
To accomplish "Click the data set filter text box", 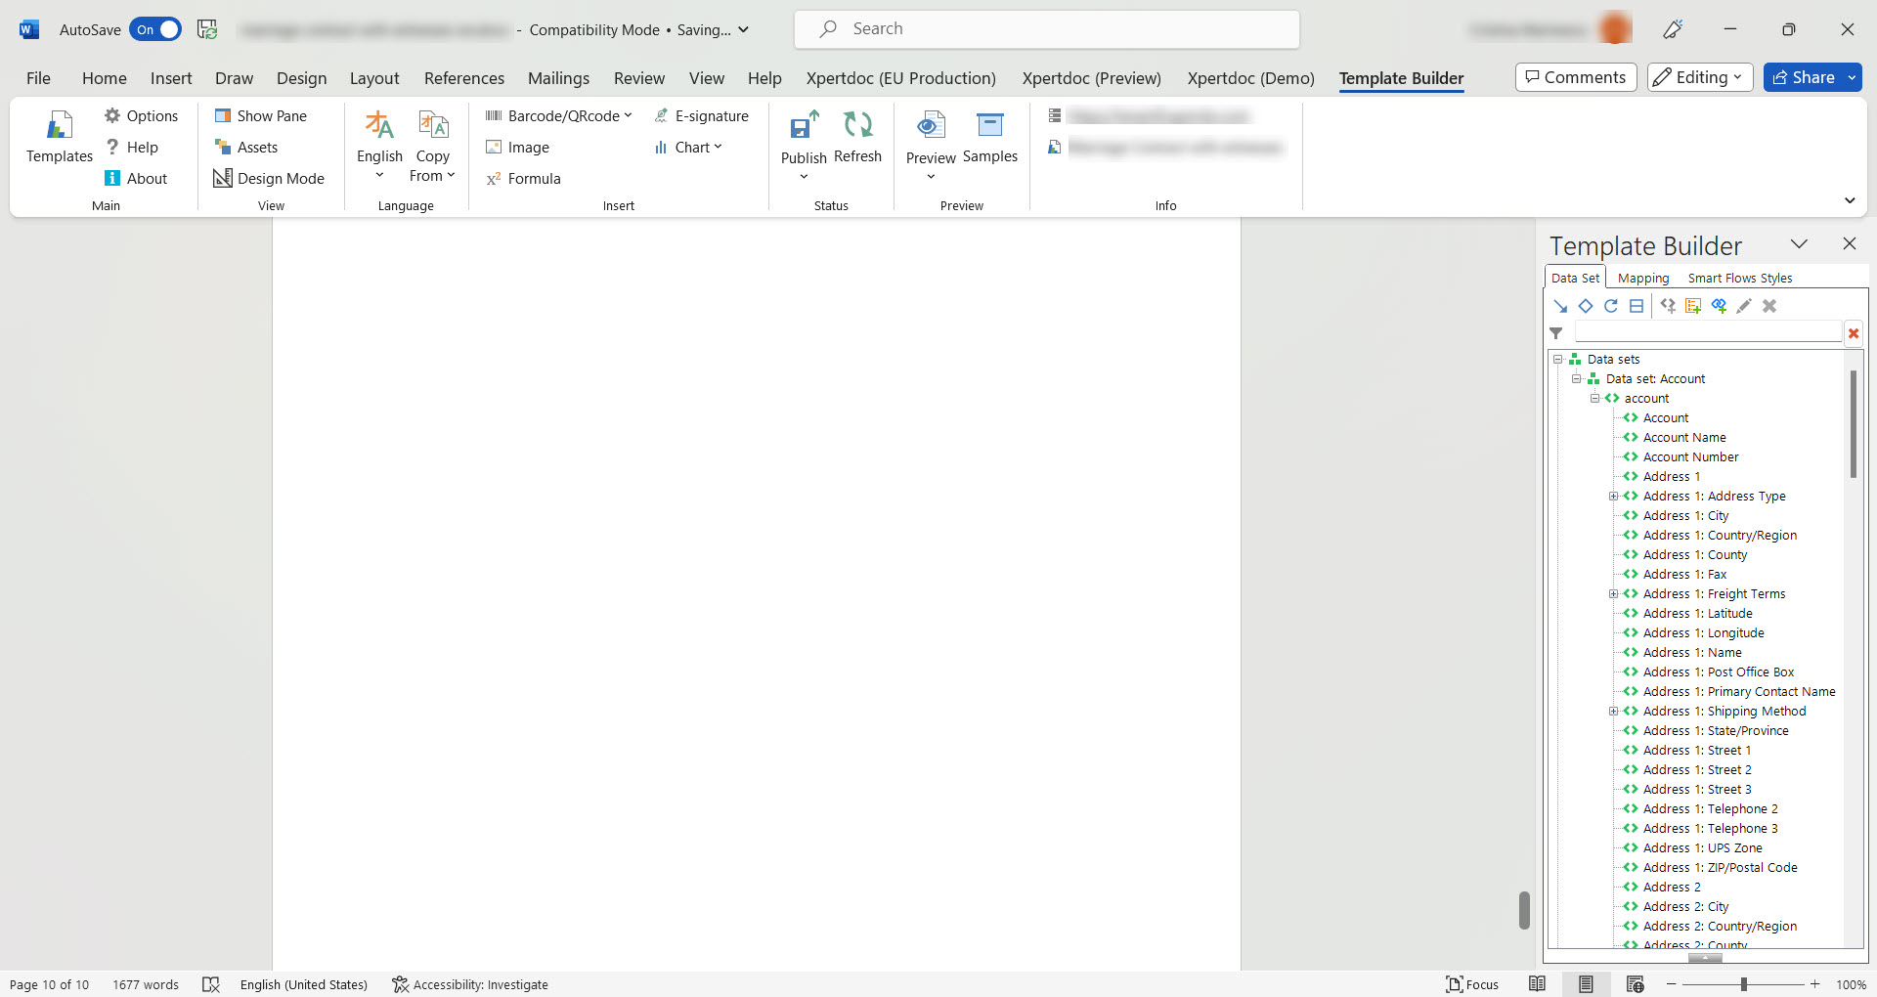I will click(x=1708, y=332).
